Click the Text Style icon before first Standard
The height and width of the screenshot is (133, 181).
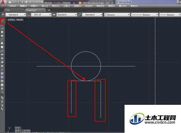pos(3,15)
